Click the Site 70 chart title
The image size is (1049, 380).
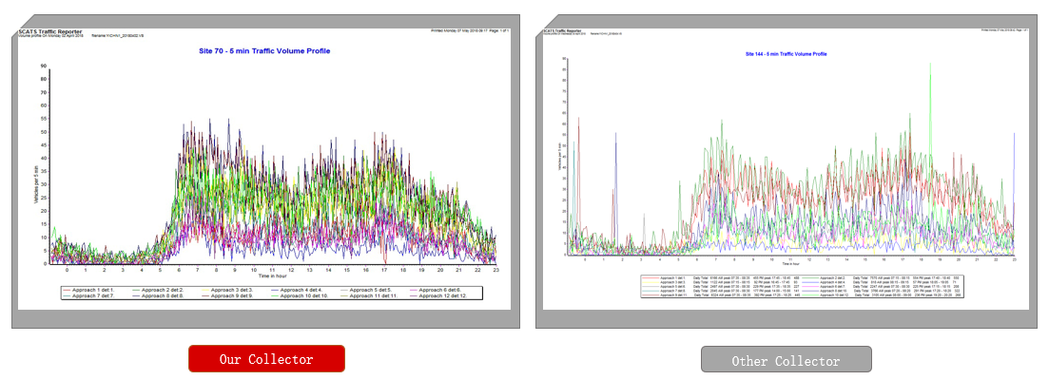click(265, 50)
